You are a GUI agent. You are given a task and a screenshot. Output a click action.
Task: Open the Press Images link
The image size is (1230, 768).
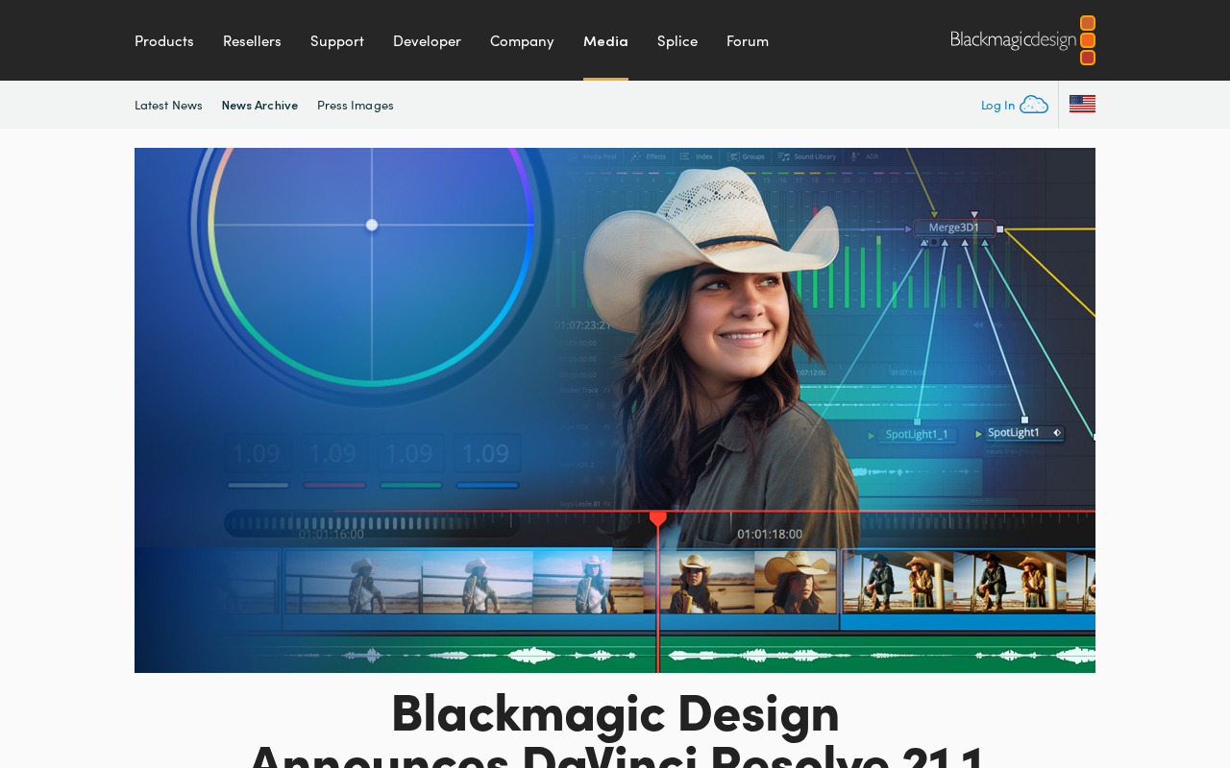(356, 105)
